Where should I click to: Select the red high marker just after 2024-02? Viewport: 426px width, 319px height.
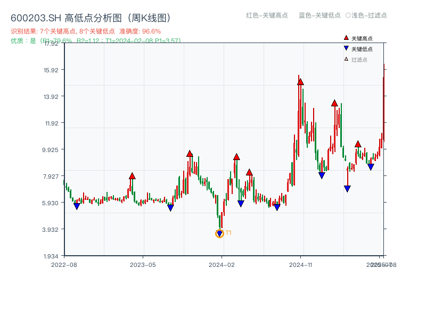(236, 156)
